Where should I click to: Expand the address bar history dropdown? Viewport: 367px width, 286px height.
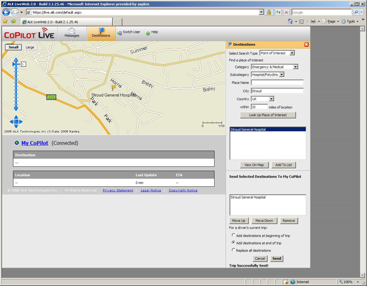261,12
